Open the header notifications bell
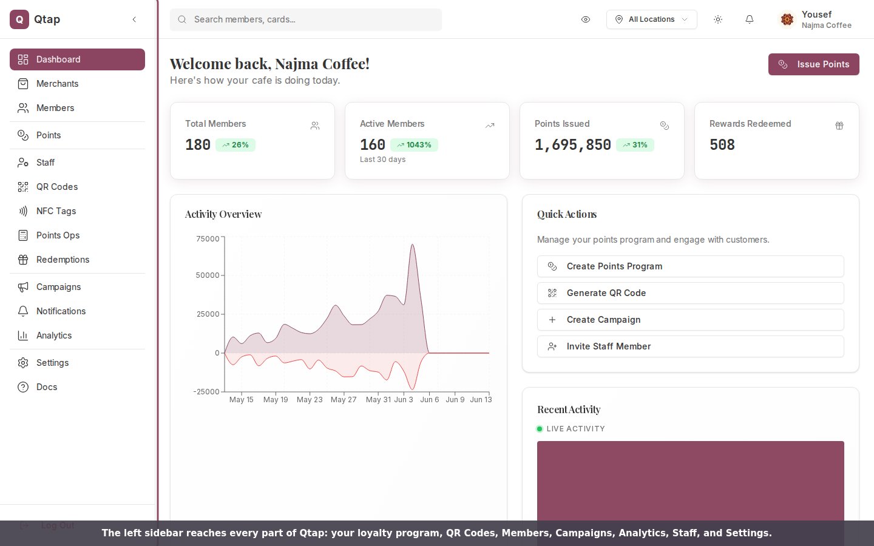 pyautogui.click(x=750, y=19)
